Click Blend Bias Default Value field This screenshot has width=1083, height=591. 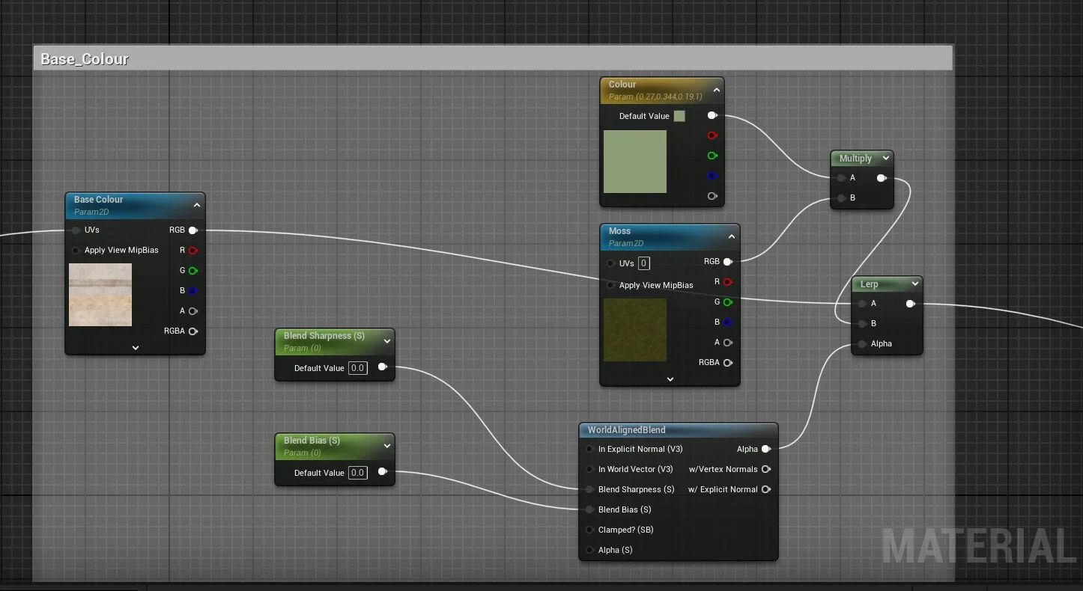tap(358, 473)
